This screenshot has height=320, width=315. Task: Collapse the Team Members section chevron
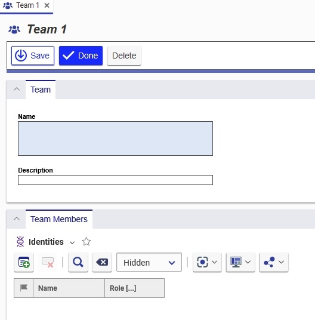[x=17, y=219]
